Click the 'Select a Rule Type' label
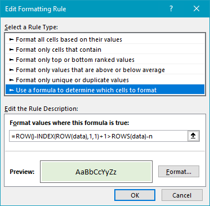The image size is (210, 206). pyautogui.click(x=31, y=27)
